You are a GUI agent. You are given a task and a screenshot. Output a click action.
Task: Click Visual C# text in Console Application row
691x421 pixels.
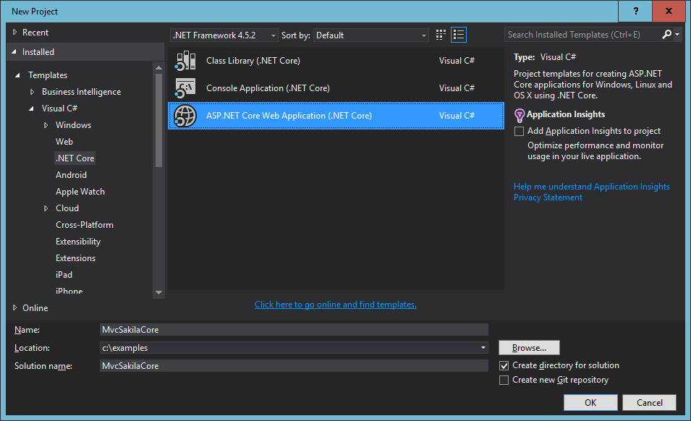click(457, 88)
